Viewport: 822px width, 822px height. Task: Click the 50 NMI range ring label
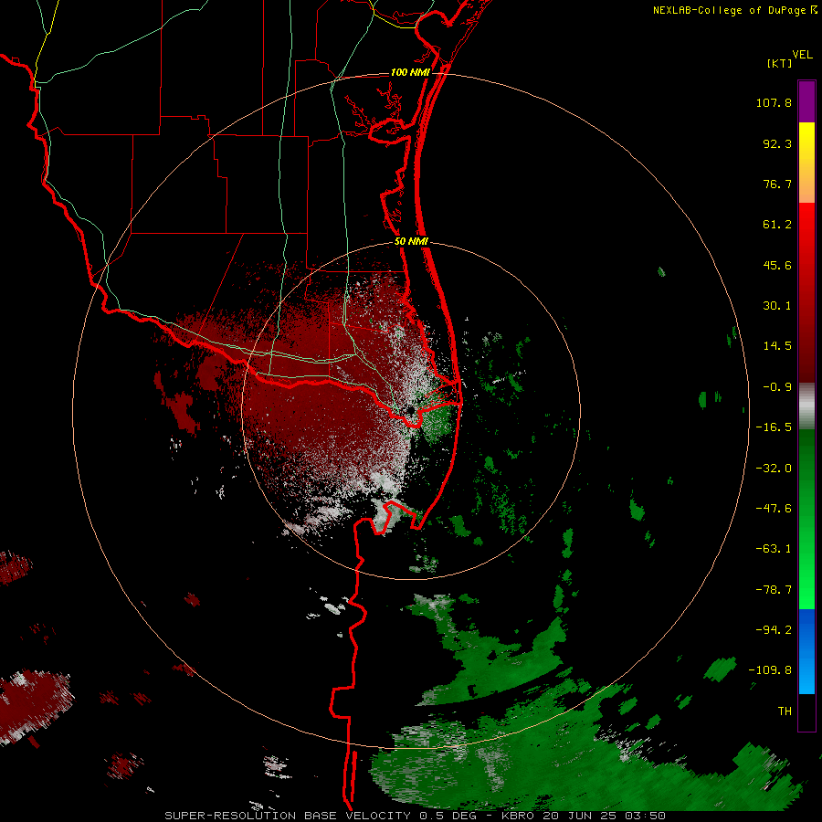click(411, 242)
